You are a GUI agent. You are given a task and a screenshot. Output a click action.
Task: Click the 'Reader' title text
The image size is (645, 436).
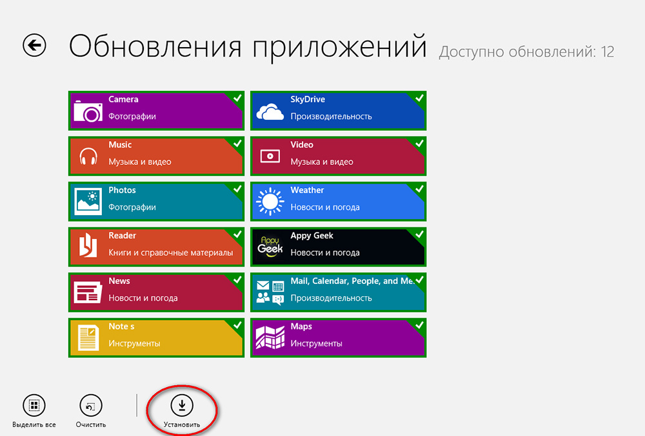point(122,236)
